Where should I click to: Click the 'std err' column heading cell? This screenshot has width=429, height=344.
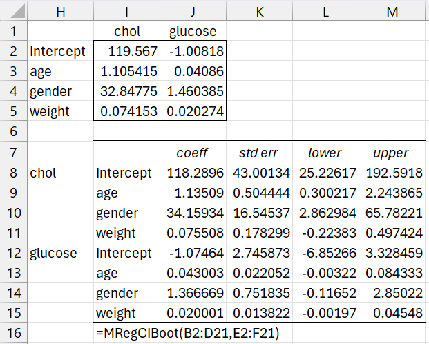point(259,153)
